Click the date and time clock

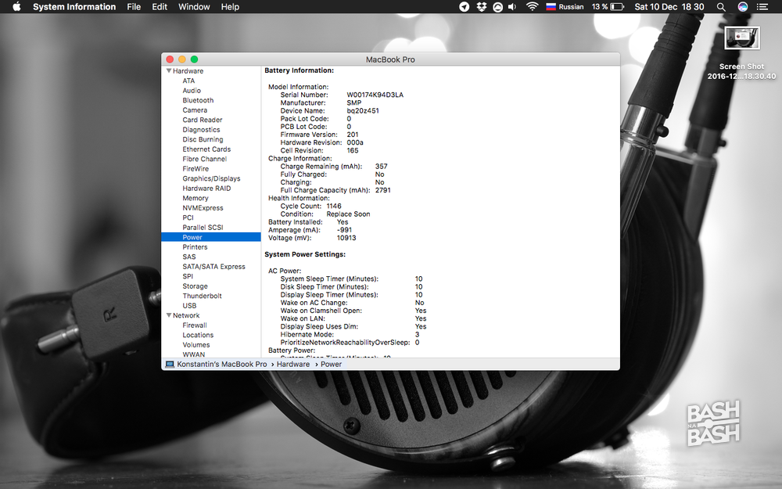(x=669, y=6)
